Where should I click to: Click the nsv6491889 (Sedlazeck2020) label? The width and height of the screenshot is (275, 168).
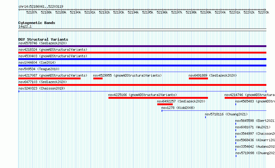click(213, 75)
